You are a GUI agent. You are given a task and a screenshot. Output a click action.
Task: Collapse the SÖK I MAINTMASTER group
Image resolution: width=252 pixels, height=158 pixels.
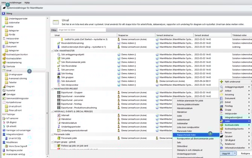click(52, 50)
